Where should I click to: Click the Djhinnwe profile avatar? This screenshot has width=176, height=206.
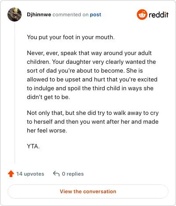(15, 15)
